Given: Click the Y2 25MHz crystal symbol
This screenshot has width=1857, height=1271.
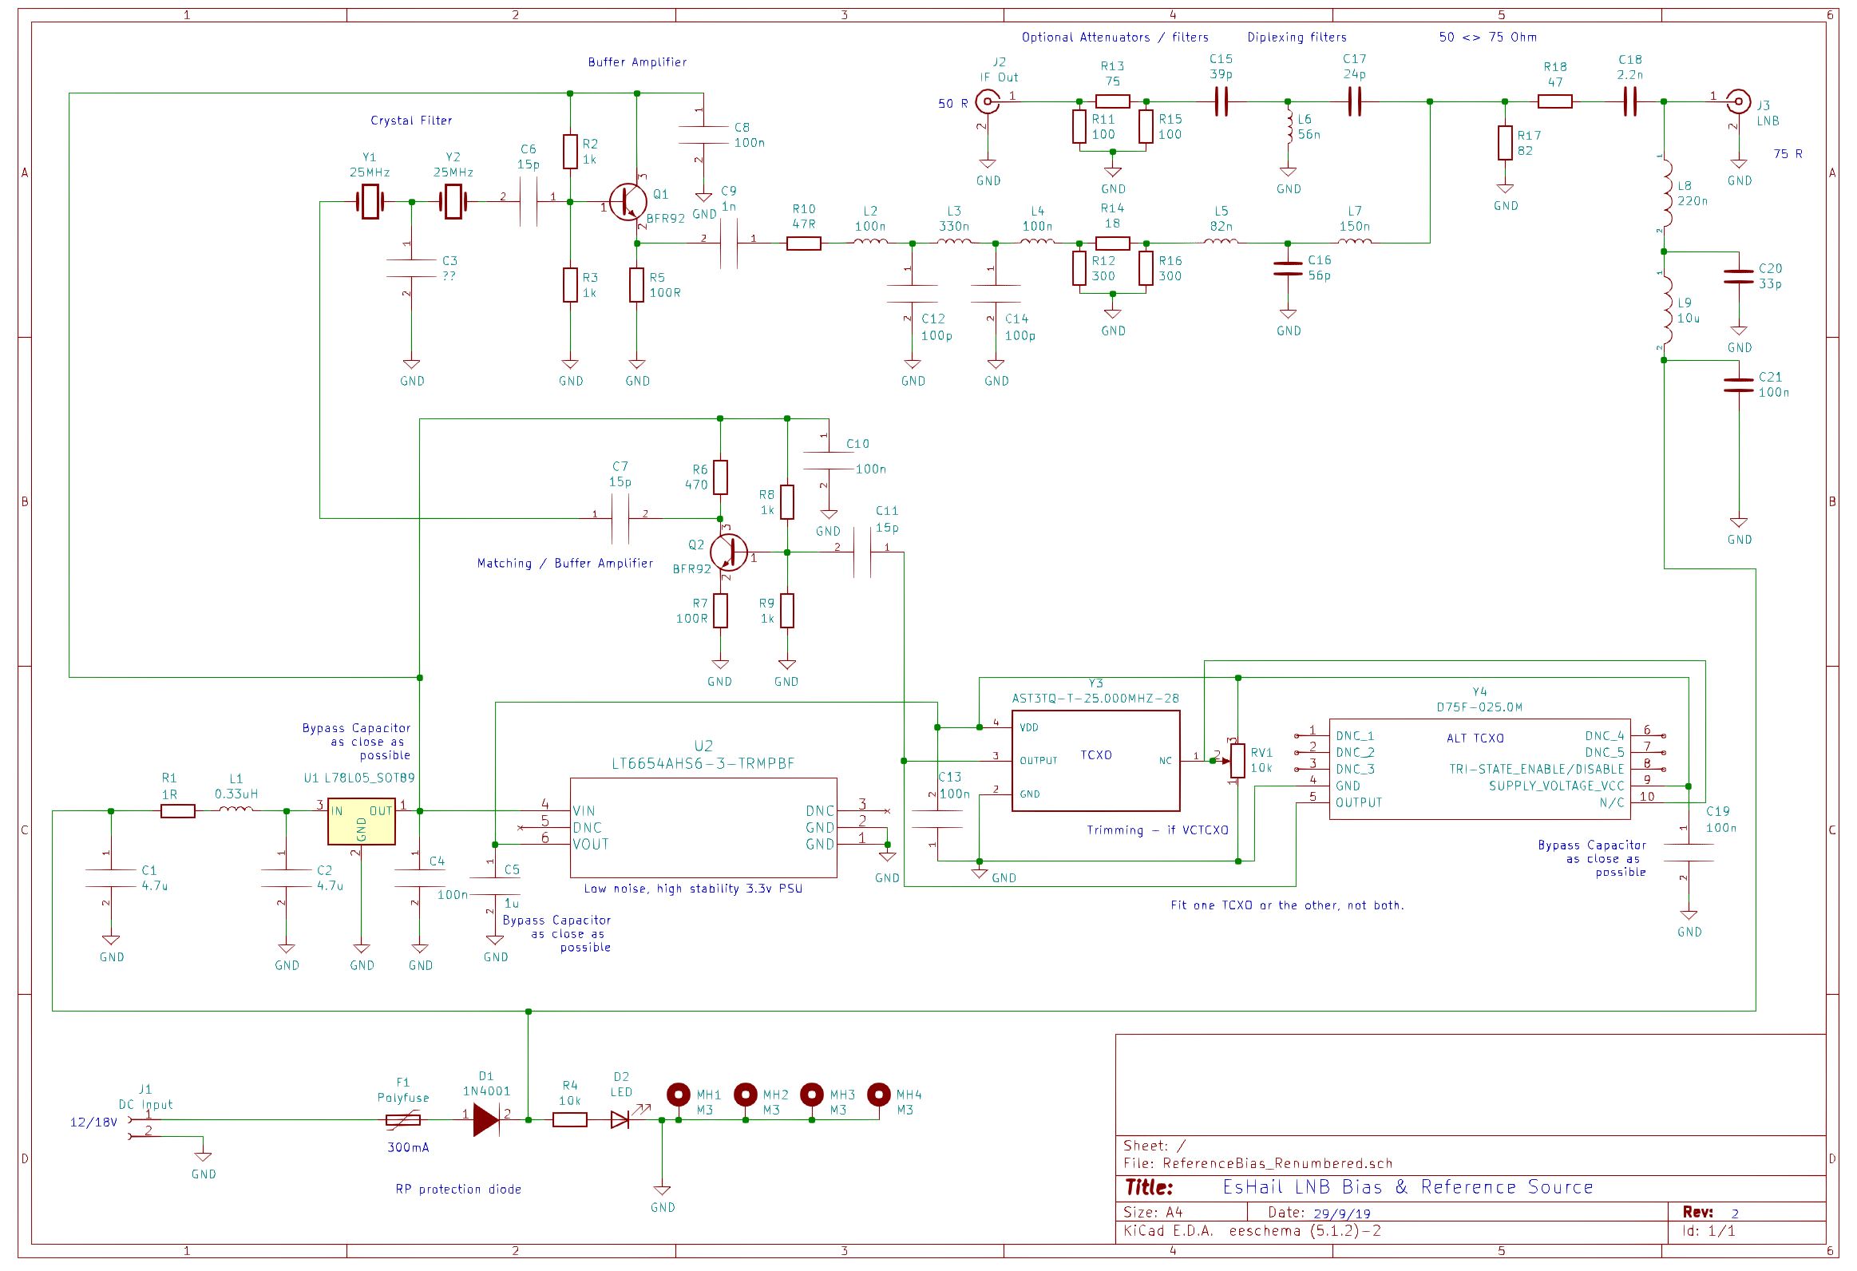Looking at the screenshot, I should (453, 201).
